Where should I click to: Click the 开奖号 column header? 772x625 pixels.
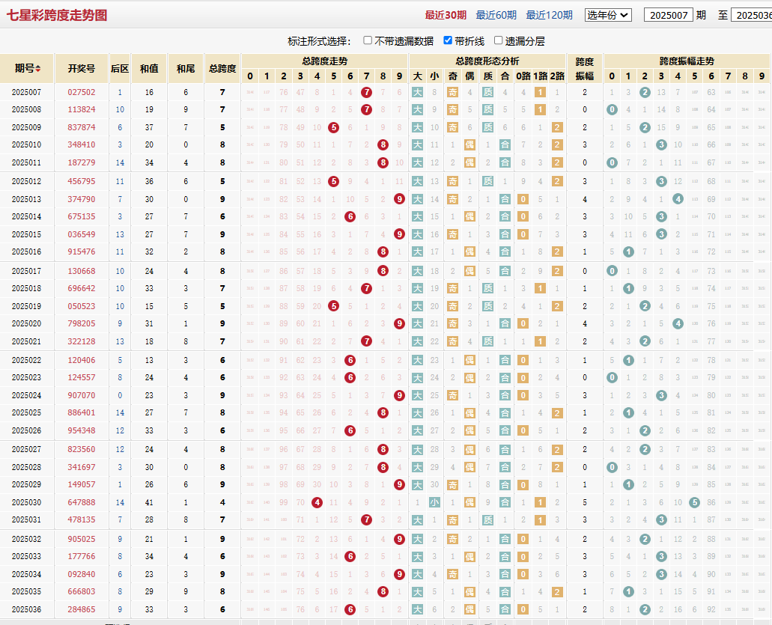[81, 68]
